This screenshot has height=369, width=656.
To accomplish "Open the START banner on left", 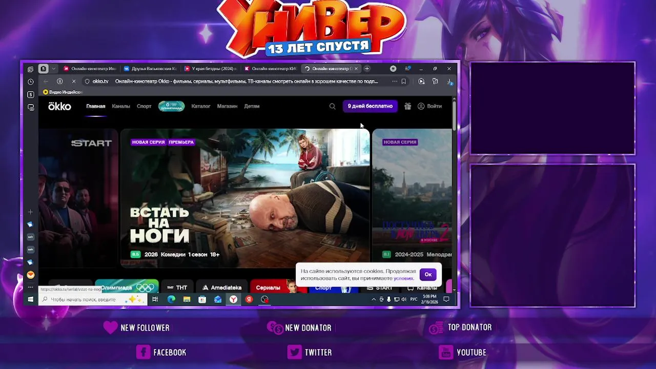I will click(x=78, y=198).
